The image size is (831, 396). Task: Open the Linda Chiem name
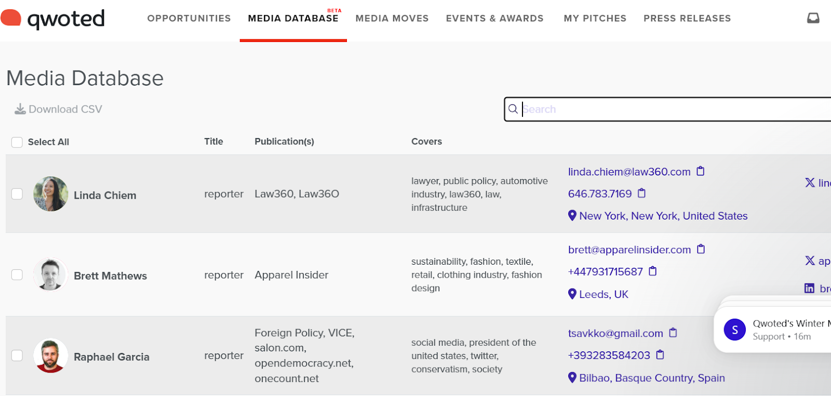(x=105, y=195)
